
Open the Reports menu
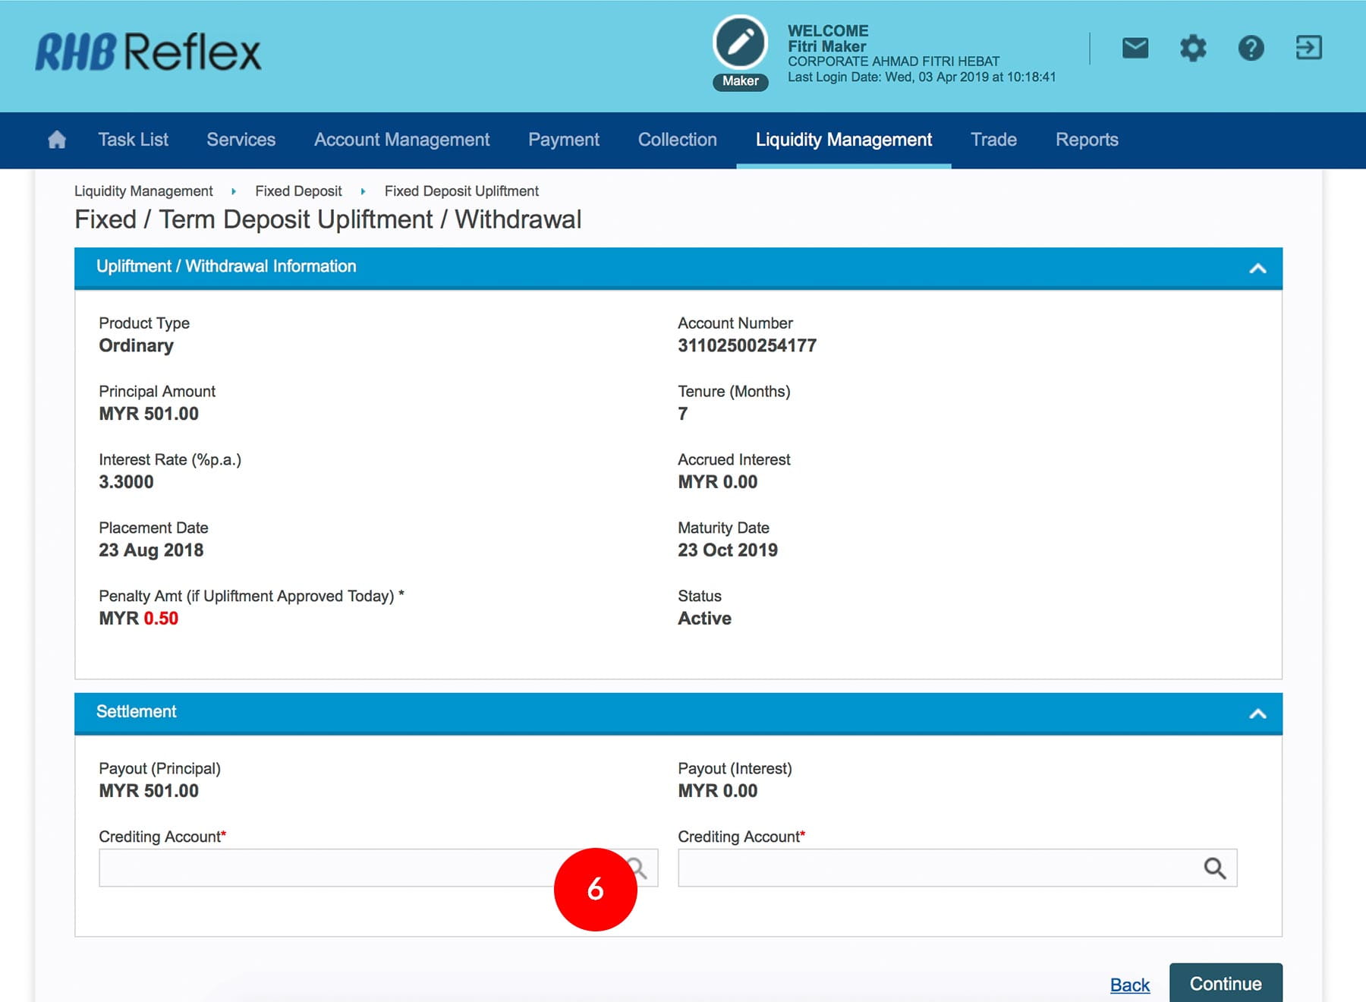tap(1086, 140)
